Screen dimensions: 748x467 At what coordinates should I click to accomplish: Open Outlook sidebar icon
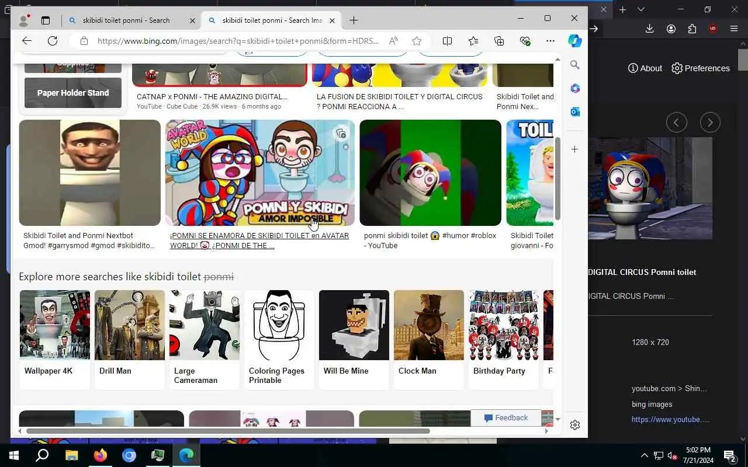point(575,111)
